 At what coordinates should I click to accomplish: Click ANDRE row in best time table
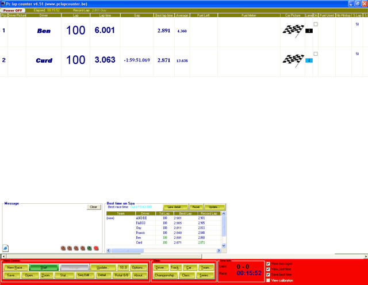coord(163,218)
